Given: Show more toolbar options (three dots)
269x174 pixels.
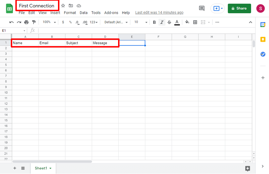Looking at the screenshot, I should point(217,22).
